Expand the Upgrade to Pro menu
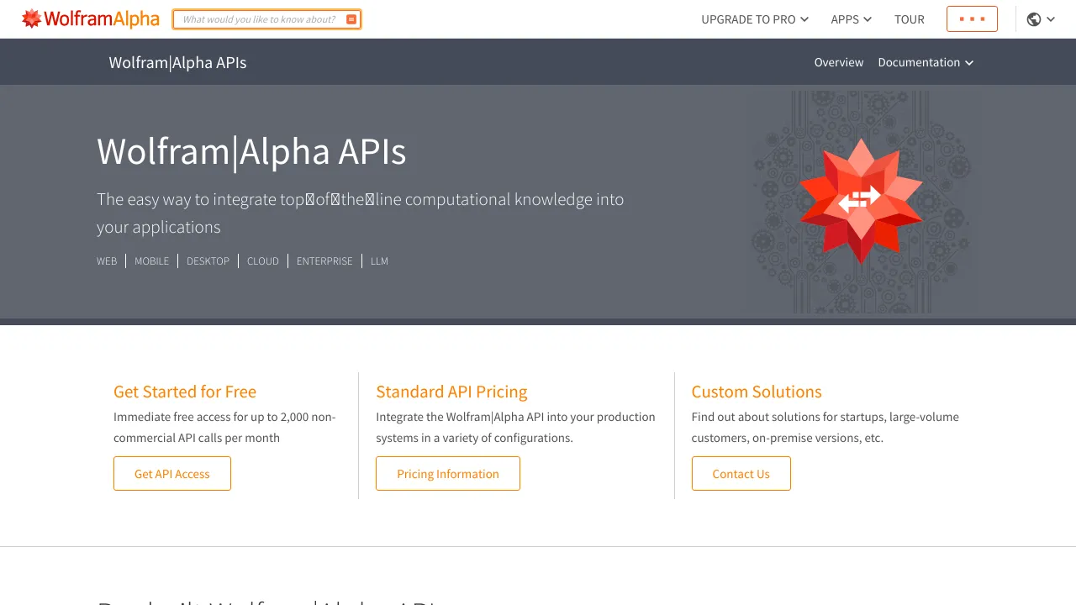 pyautogui.click(x=755, y=19)
